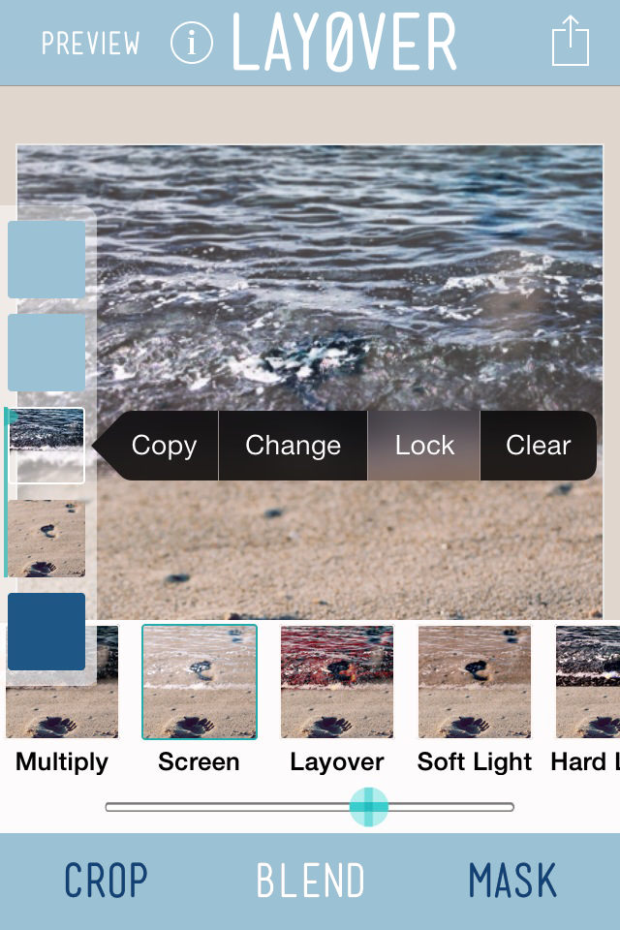This screenshot has height=930, width=620.
Task: Select the top empty light-blue layer slot
Action: [46, 260]
